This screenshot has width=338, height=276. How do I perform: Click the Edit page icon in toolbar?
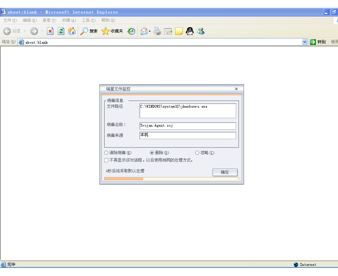tap(168, 31)
